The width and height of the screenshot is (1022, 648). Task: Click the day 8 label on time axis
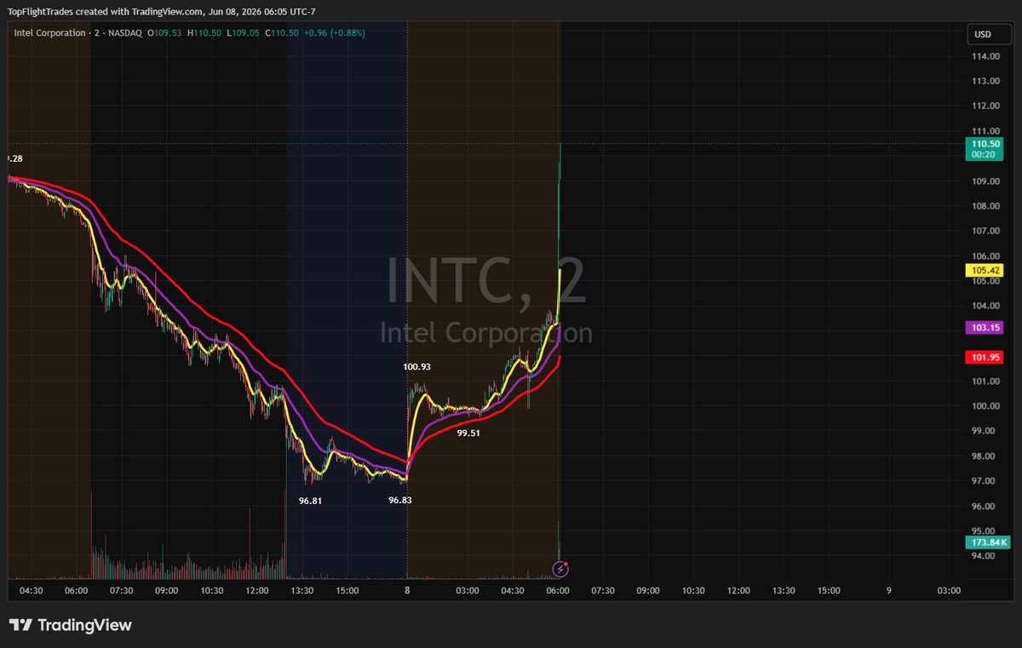point(407,590)
